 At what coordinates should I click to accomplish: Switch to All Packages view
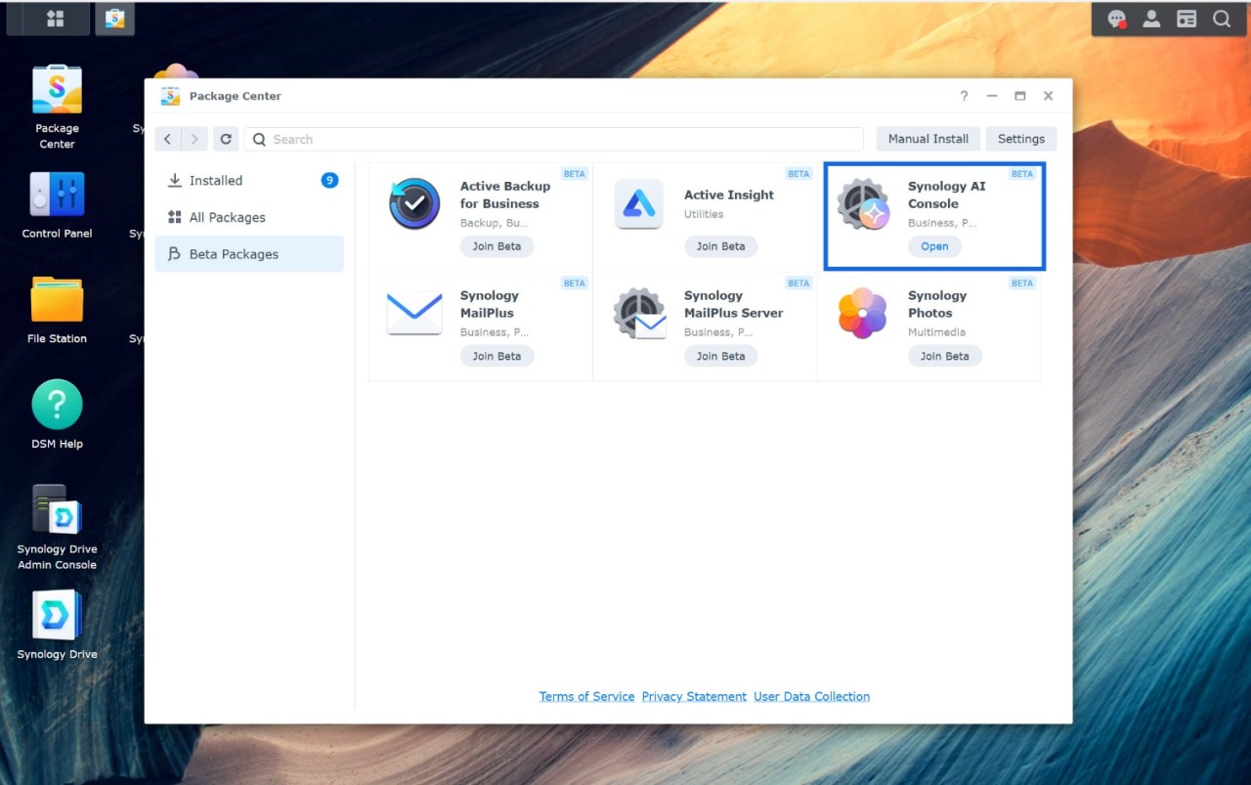click(226, 217)
